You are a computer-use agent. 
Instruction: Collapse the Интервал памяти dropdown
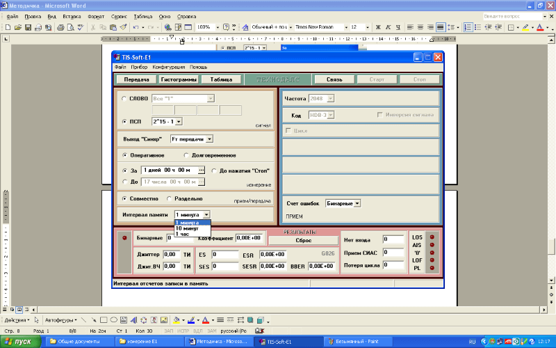click(206, 215)
